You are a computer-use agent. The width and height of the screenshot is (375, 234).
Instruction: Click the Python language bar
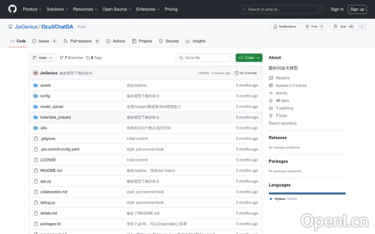coord(307,193)
